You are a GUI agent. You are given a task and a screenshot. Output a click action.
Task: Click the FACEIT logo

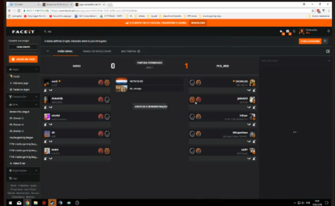pyautogui.click(x=23, y=32)
